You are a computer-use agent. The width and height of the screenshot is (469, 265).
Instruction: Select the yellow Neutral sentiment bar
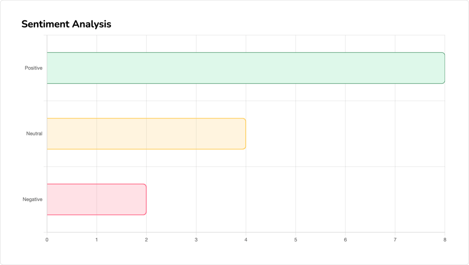tap(146, 134)
